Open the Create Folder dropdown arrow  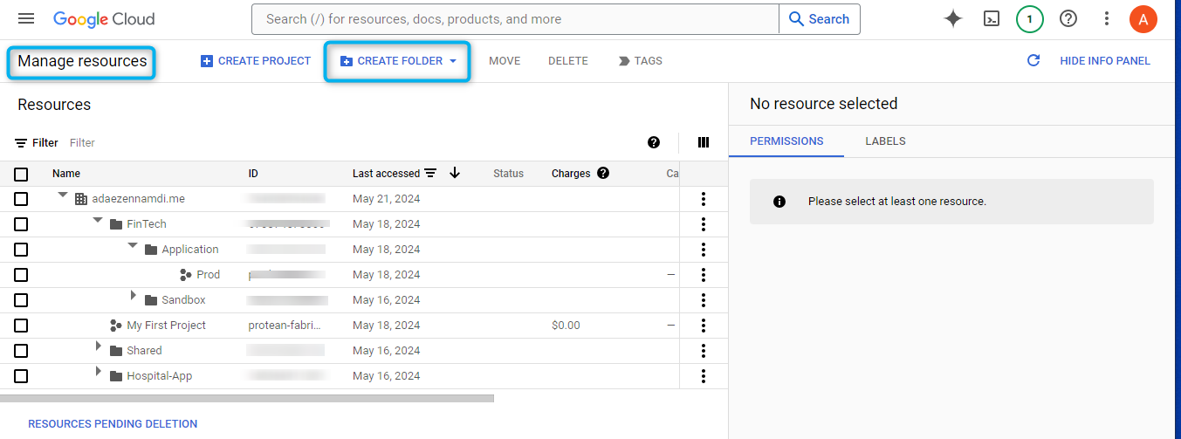click(453, 61)
